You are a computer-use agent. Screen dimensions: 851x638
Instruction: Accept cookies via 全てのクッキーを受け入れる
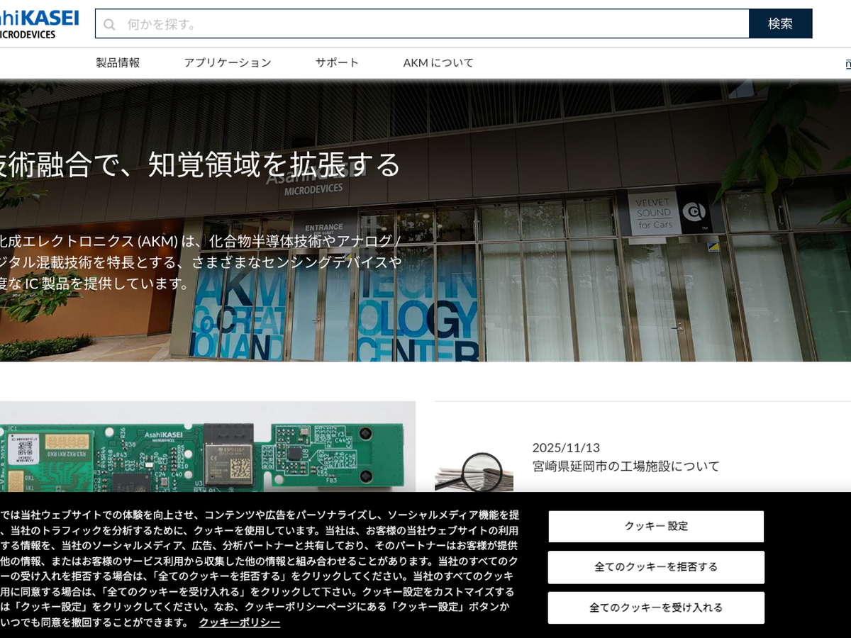pyautogui.click(x=655, y=608)
